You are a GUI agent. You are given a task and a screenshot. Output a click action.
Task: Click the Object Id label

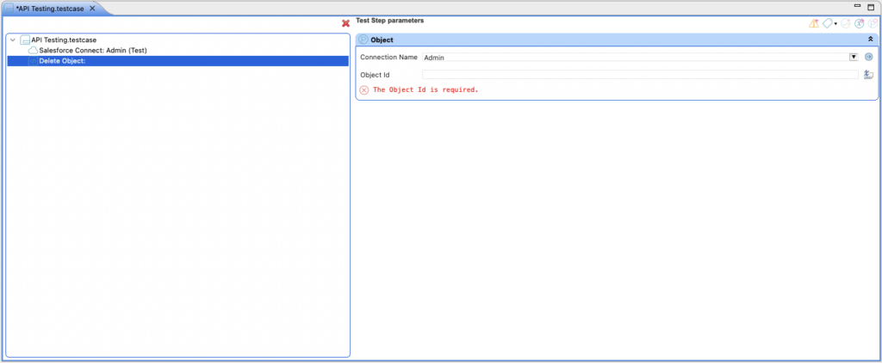click(376, 75)
